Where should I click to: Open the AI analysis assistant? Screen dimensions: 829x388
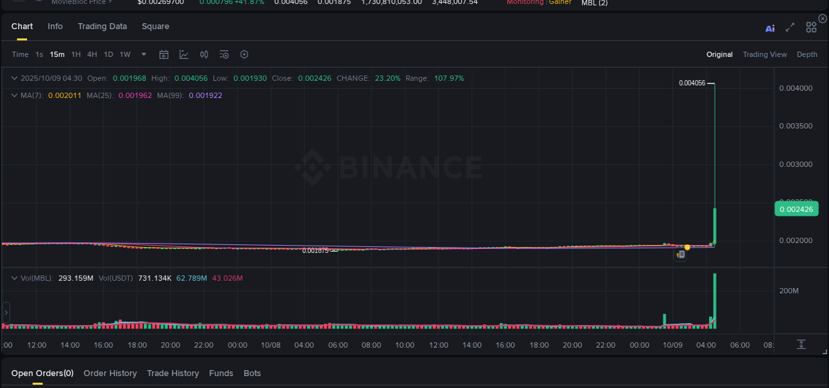point(769,27)
